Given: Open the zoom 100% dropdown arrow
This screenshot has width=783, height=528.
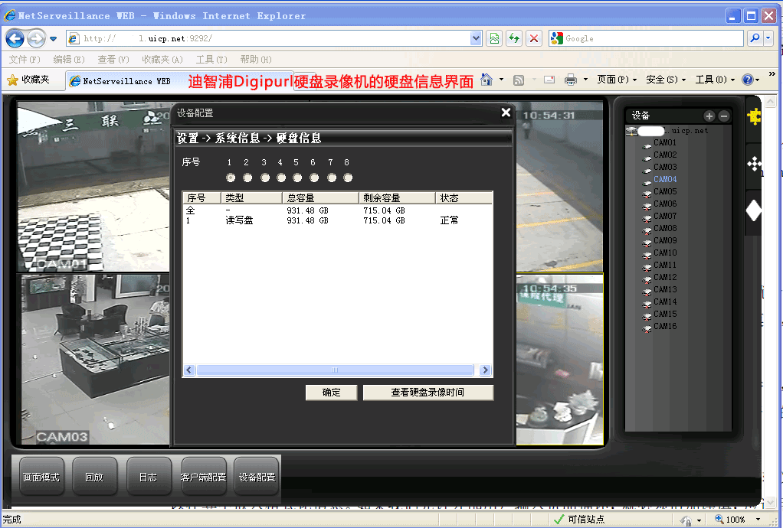Looking at the screenshot, I should [x=758, y=520].
